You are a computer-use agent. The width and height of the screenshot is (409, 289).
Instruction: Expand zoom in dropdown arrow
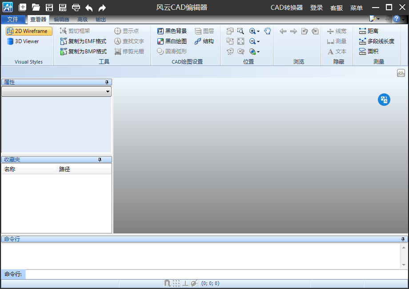258,31
